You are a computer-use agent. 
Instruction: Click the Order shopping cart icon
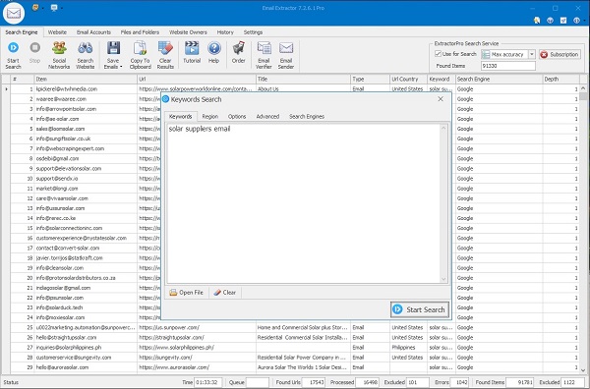[239, 48]
